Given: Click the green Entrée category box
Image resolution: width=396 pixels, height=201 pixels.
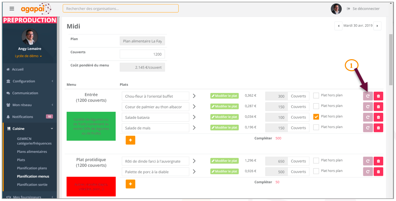Looking at the screenshot, I should [x=91, y=126].
